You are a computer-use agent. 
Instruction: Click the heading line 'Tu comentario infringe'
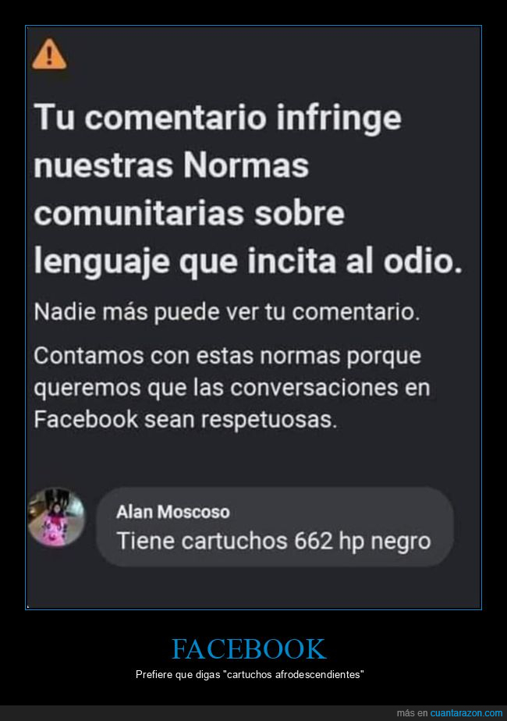point(218,118)
